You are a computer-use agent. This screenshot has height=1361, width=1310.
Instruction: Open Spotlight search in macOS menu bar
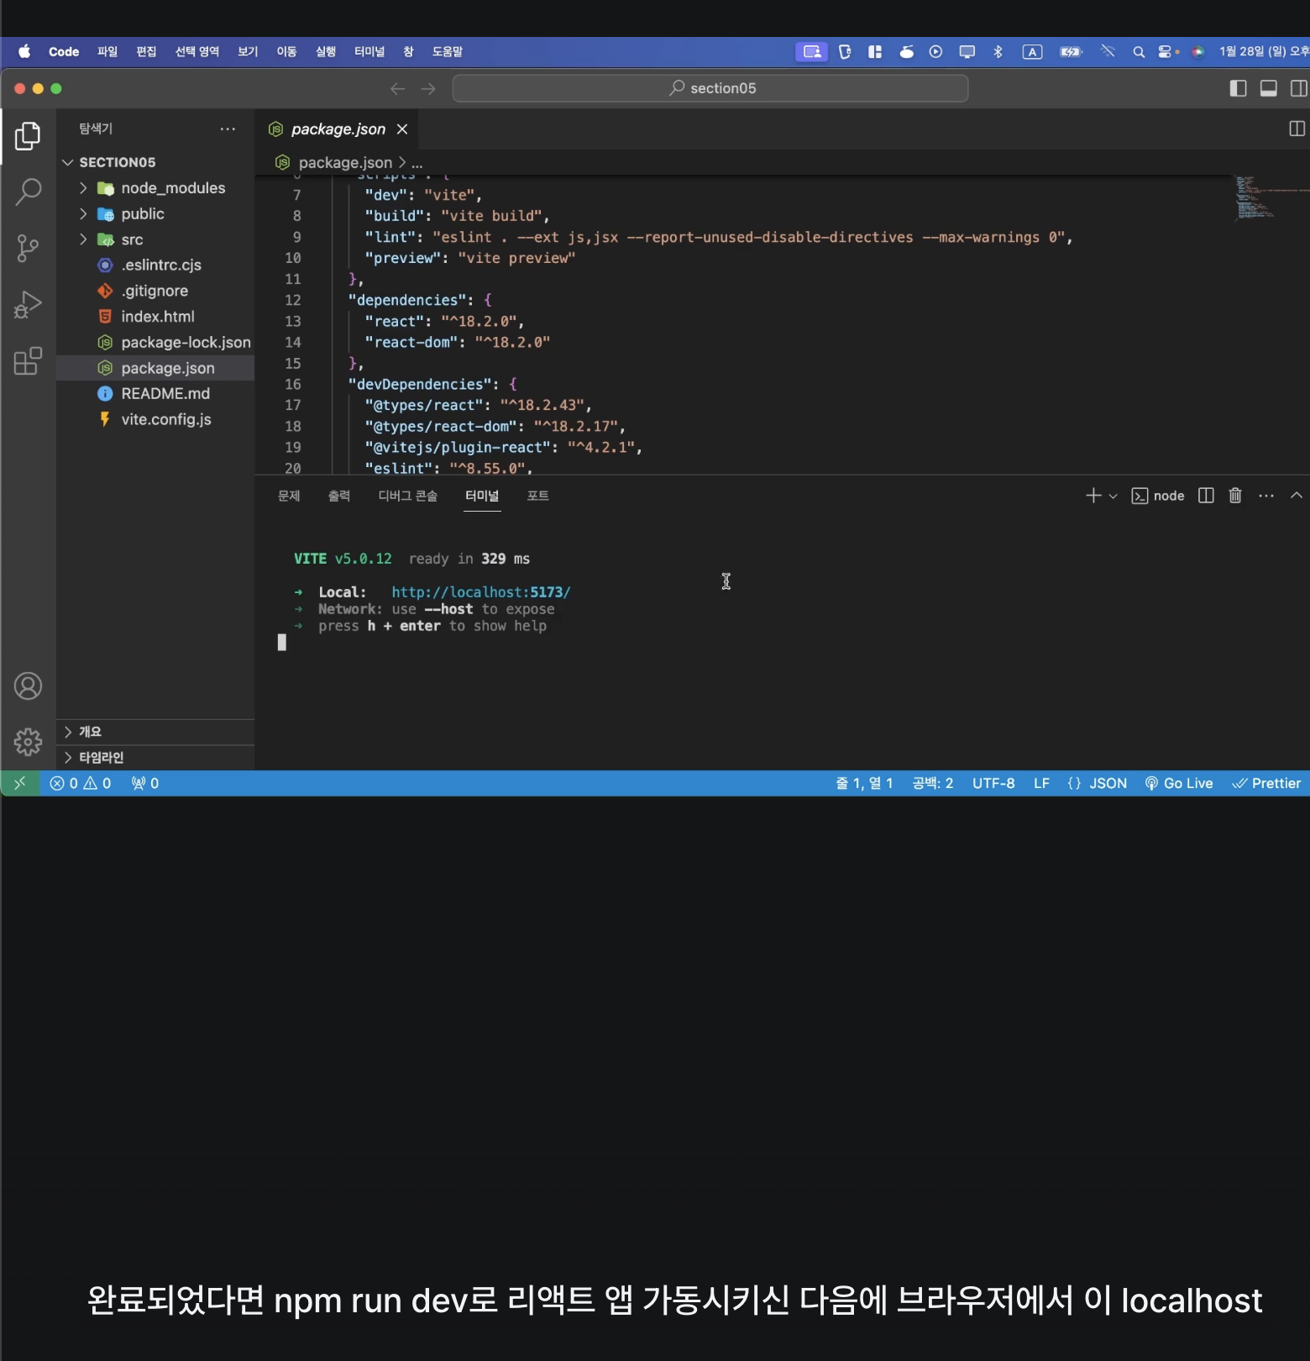pyautogui.click(x=1139, y=52)
